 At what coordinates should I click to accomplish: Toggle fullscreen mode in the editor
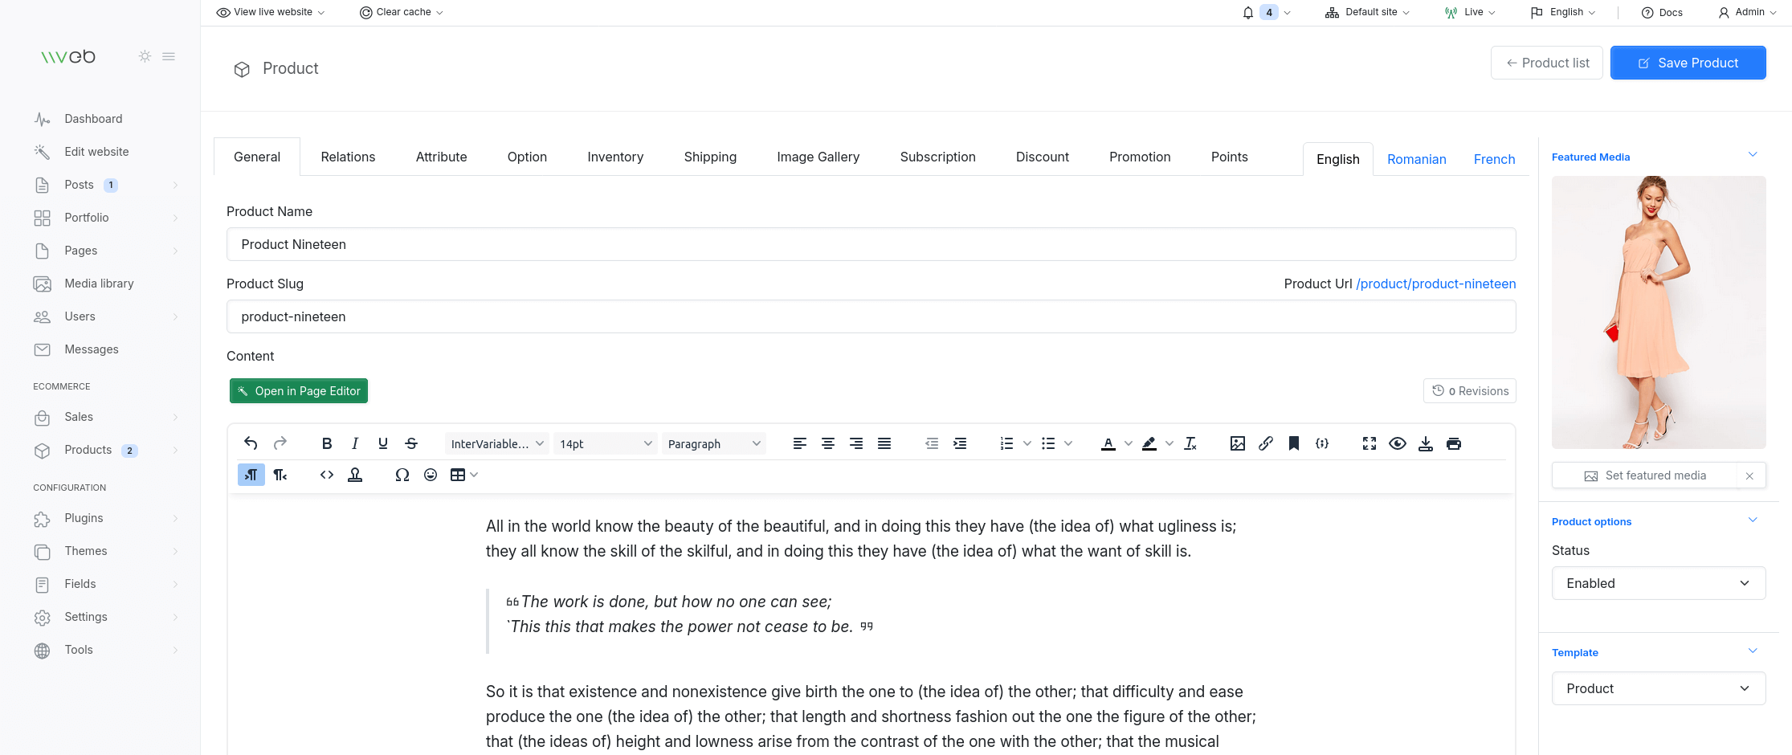coord(1369,443)
